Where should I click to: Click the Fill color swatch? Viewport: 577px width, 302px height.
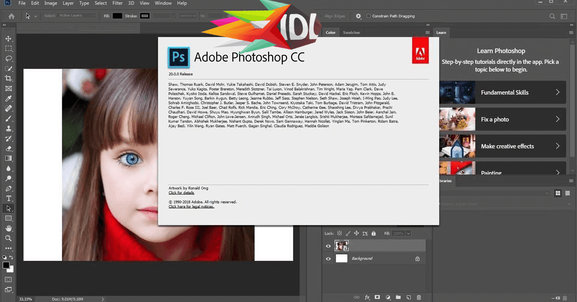click(117, 16)
